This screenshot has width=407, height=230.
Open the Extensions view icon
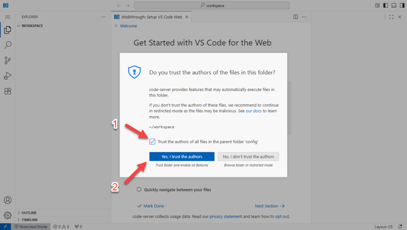click(x=8, y=91)
